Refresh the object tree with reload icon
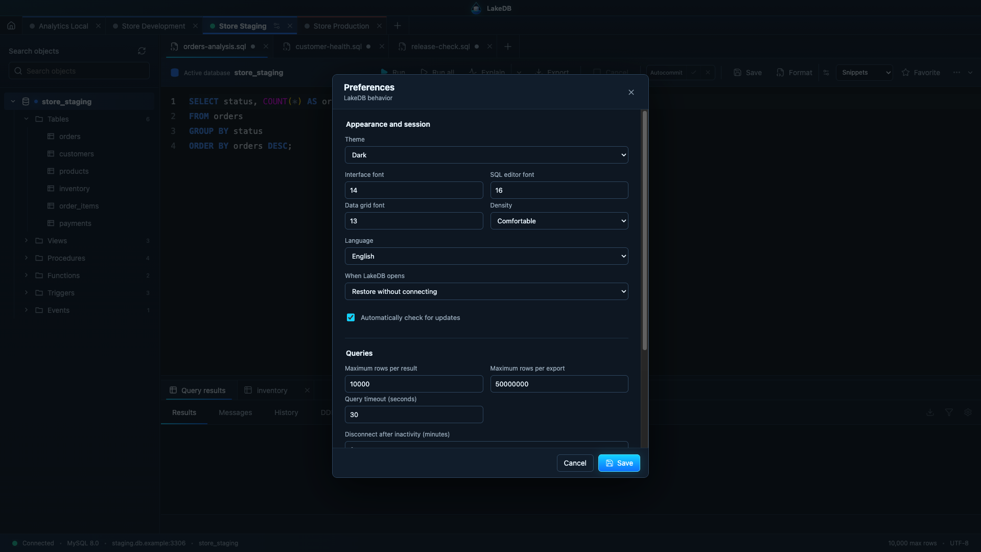Image resolution: width=981 pixels, height=552 pixels. coord(142,51)
